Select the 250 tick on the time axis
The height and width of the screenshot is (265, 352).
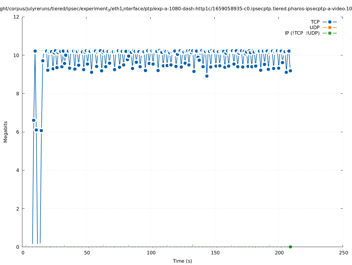point(343,253)
